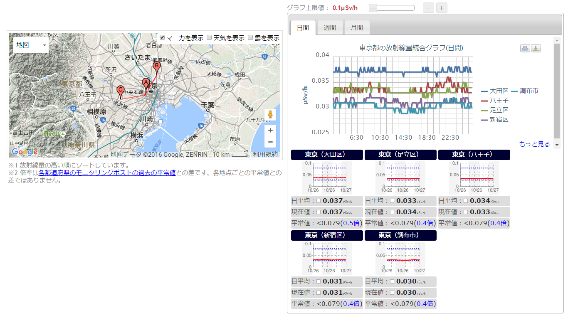Open the 地図 map type dropdown
The image size is (568, 318).
tap(31, 45)
